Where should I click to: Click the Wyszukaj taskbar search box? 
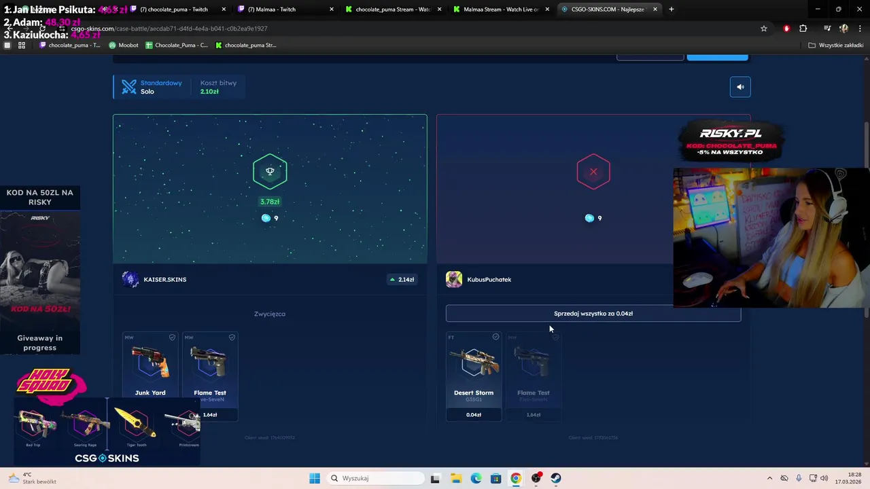(376, 478)
